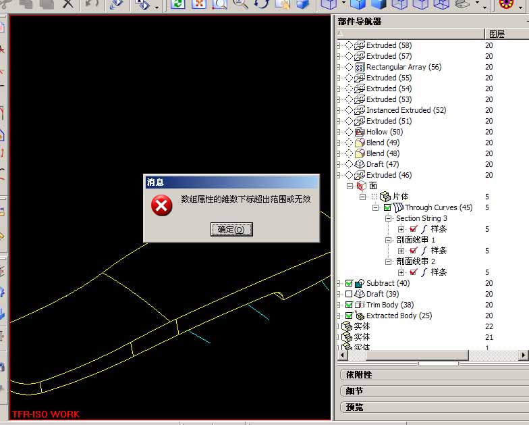Select the zoom in/out magnifier tool

click(240, 4)
